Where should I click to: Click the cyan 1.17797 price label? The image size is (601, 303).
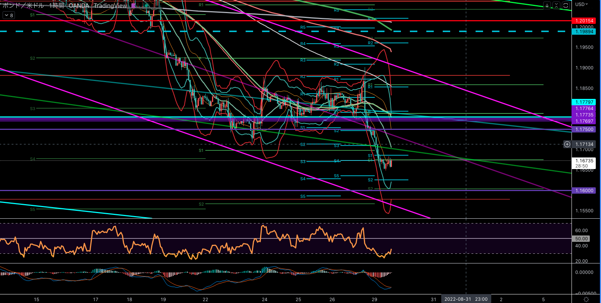(584, 102)
